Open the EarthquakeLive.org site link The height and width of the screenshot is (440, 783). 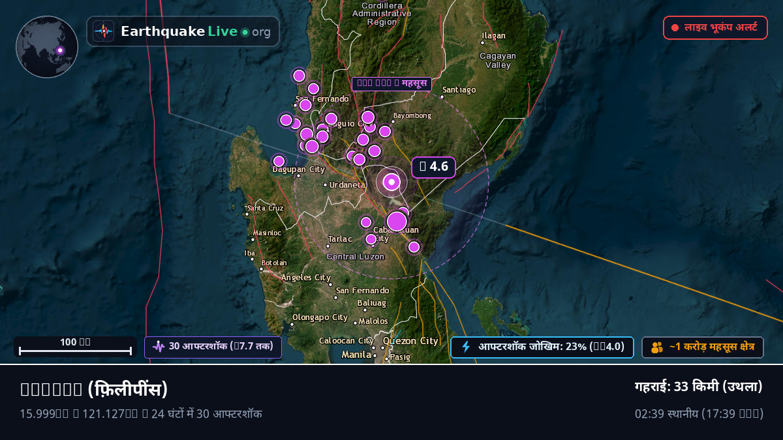pyautogui.click(x=183, y=31)
